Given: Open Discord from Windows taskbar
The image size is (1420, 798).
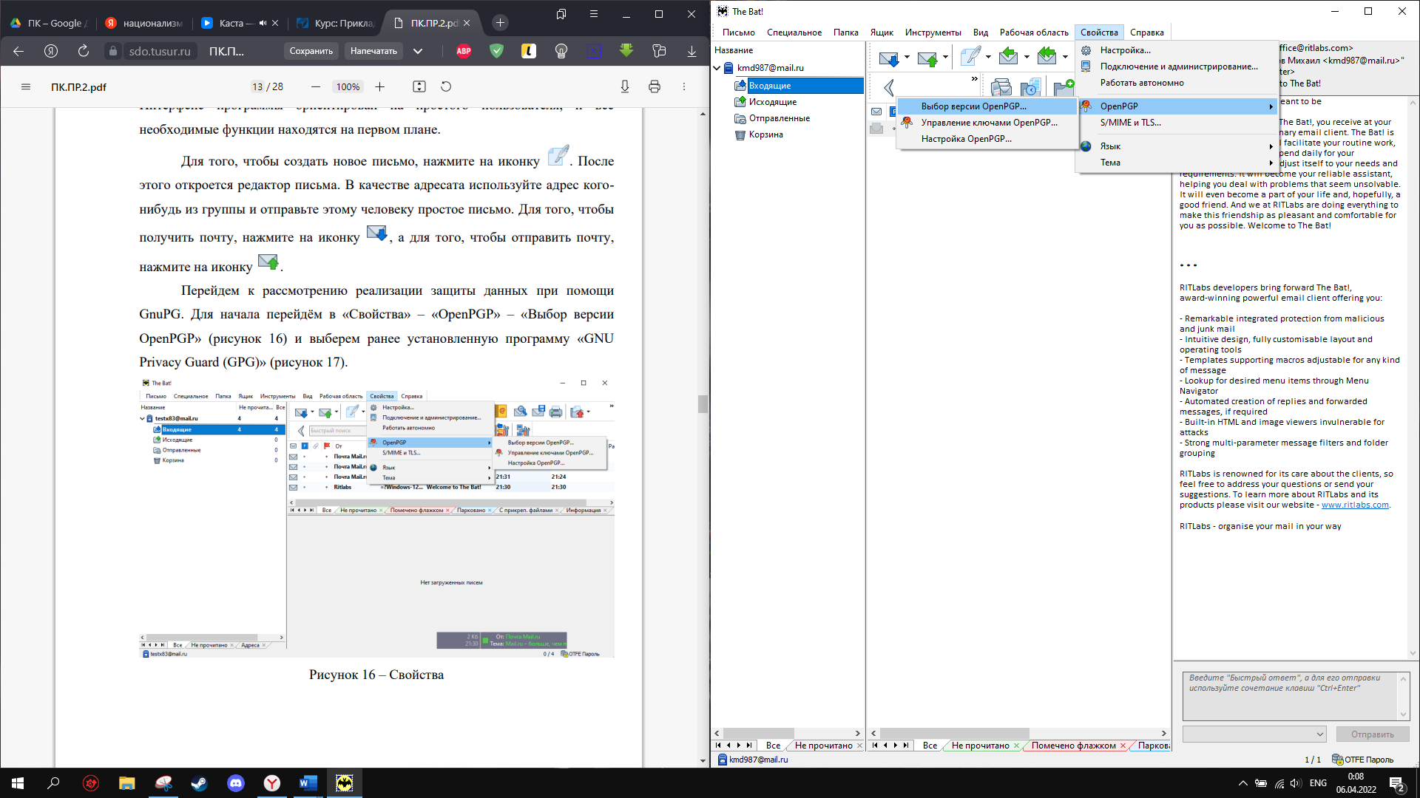Looking at the screenshot, I should 236,783.
